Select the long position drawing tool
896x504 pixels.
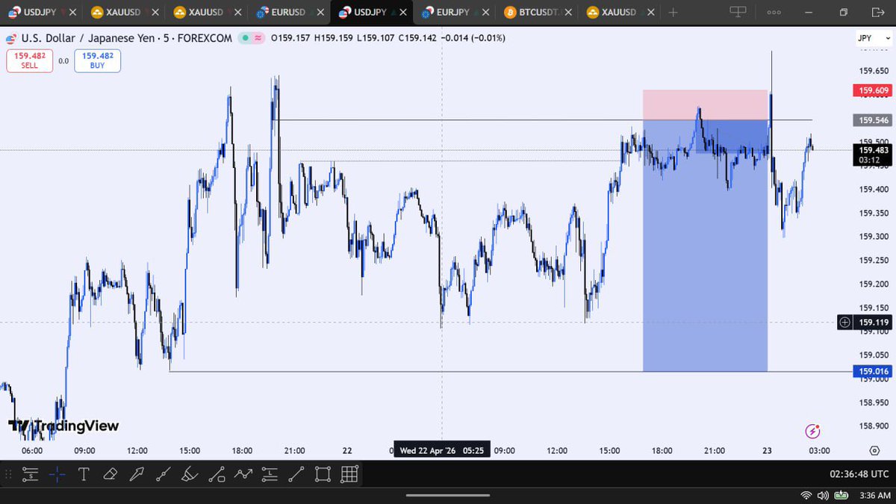point(270,473)
